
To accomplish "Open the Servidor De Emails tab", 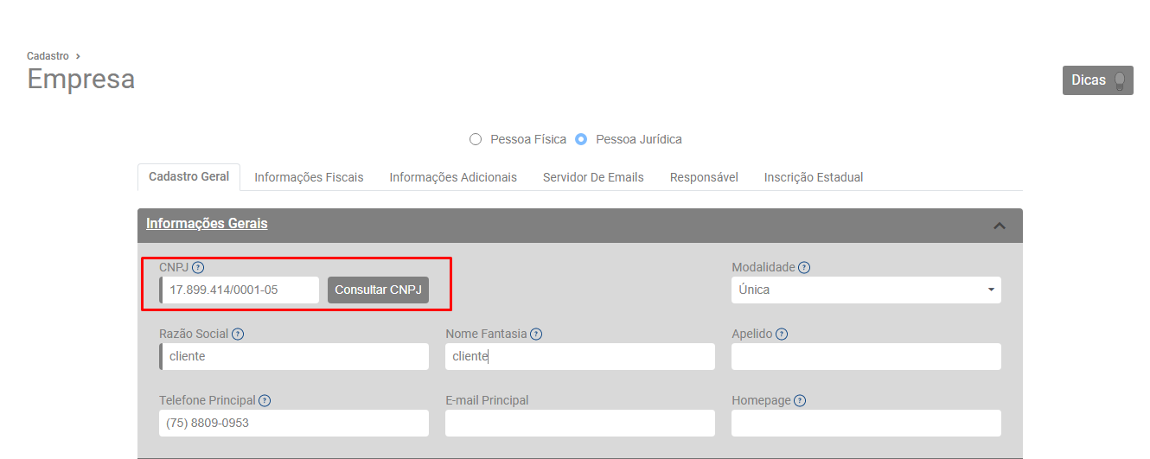I will tap(593, 177).
